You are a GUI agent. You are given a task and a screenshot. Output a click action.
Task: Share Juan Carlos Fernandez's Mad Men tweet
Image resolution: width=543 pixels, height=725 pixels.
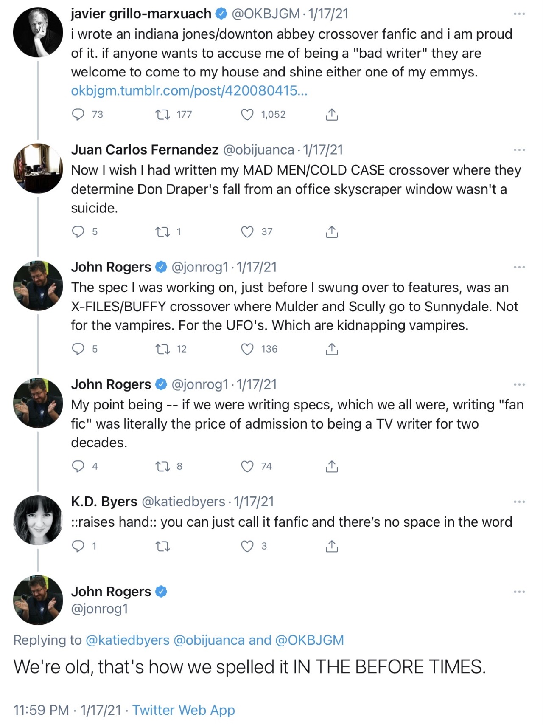[x=331, y=232]
